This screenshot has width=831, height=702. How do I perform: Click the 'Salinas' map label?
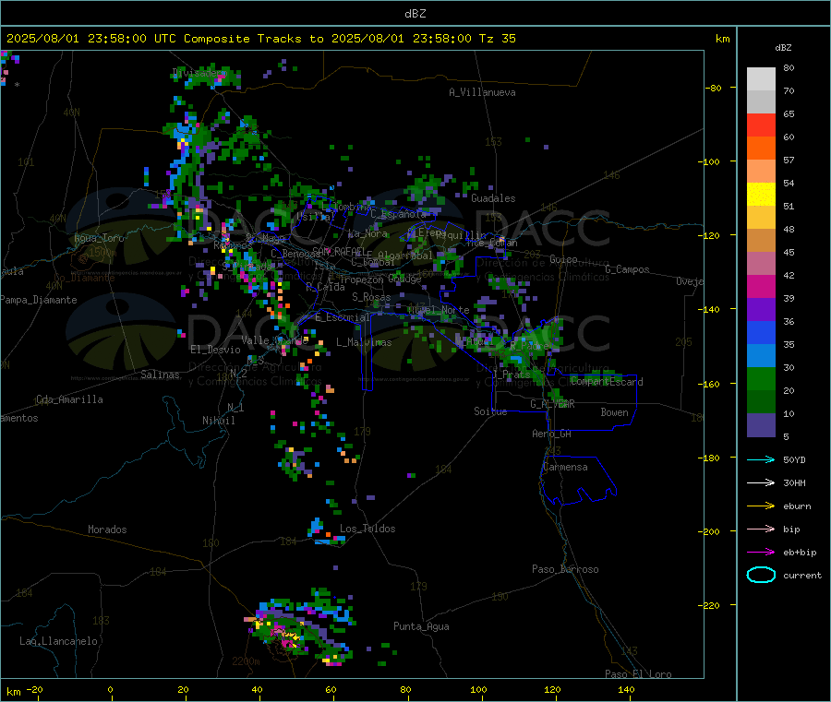[160, 375]
